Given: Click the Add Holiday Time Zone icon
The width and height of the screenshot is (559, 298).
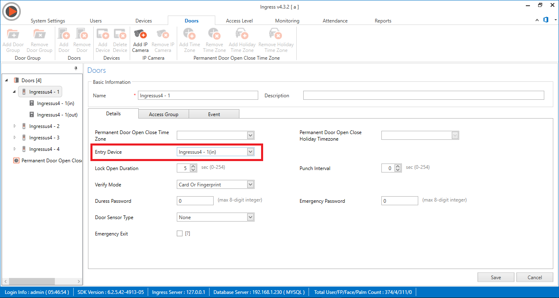Looking at the screenshot, I should point(242,34).
